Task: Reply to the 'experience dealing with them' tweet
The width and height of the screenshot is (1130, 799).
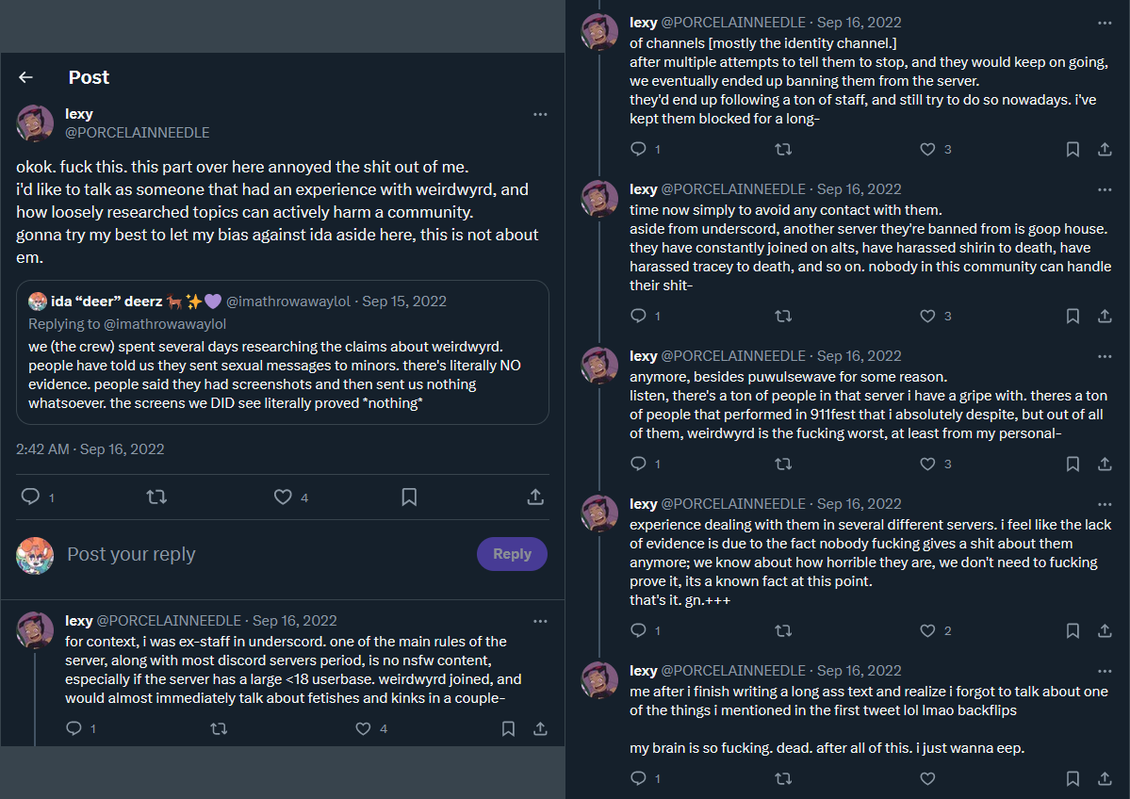Action: pos(638,630)
